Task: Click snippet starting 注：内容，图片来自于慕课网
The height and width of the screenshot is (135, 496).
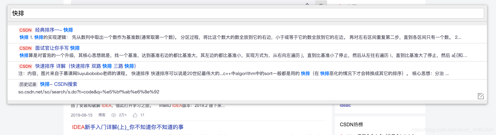Action: coord(234,74)
